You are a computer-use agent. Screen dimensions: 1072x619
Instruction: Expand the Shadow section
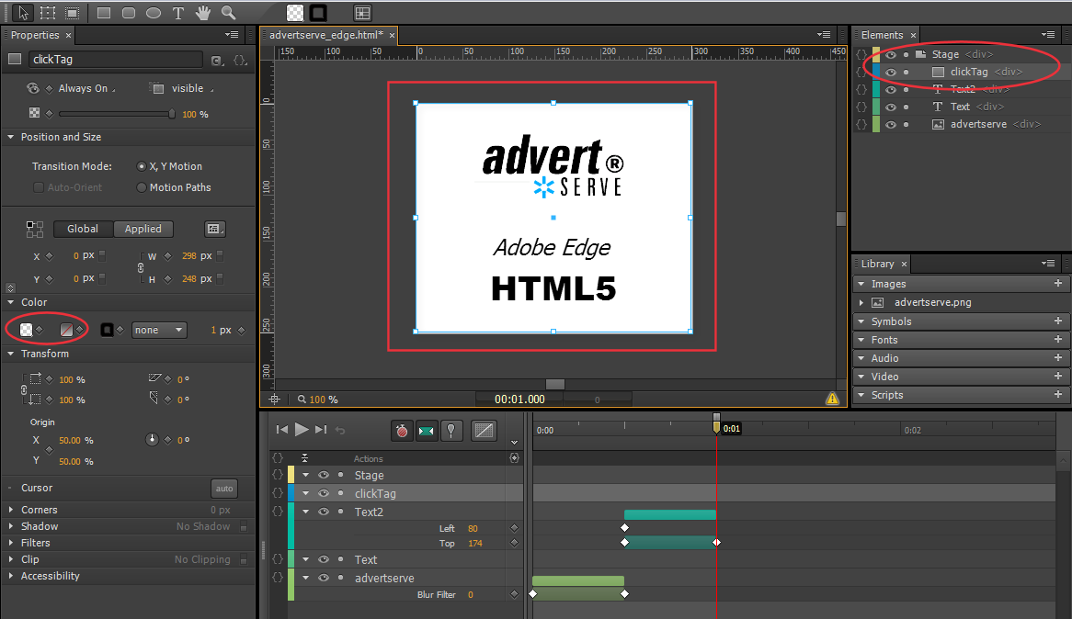click(11, 526)
